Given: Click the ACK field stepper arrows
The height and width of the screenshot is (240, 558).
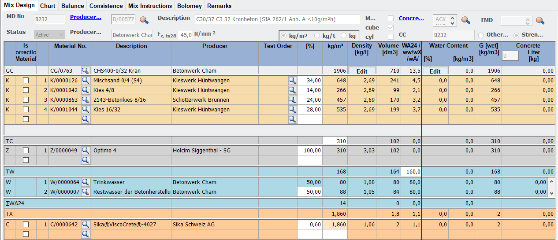Looking at the screenshot, I should point(453,19).
